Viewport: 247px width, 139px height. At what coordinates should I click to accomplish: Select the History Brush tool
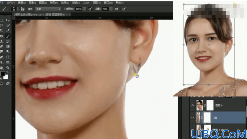tap(8, 41)
